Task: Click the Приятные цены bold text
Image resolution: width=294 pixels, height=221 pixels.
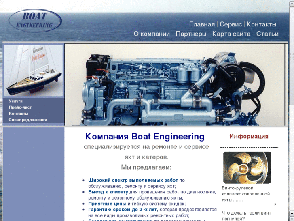Action: coord(107,204)
